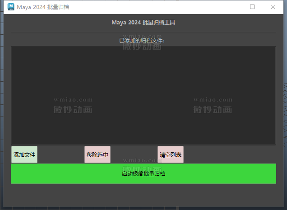The width and height of the screenshot is (287, 210).
Task: Click the title bar text Maya 2024 批量归档
Action: click(43, 7)
